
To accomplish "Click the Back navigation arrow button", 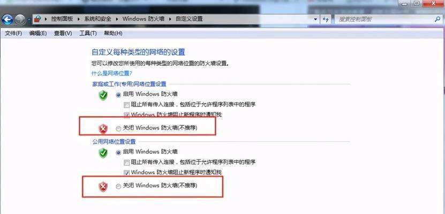I will [7, 20].
